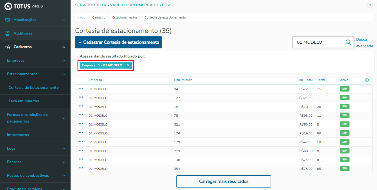This screenshot has height=190, width=377.
Task: Click the Auditorias clipboard icon
Action: click(8, 33)
